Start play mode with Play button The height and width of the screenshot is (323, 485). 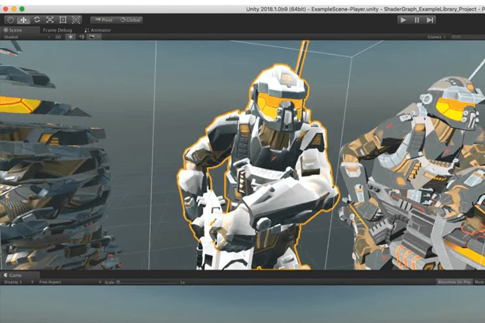pos(403,20)
